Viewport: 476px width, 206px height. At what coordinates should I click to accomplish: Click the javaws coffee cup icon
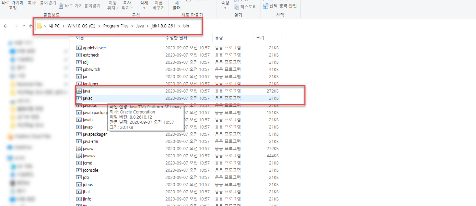coord(79,156)
